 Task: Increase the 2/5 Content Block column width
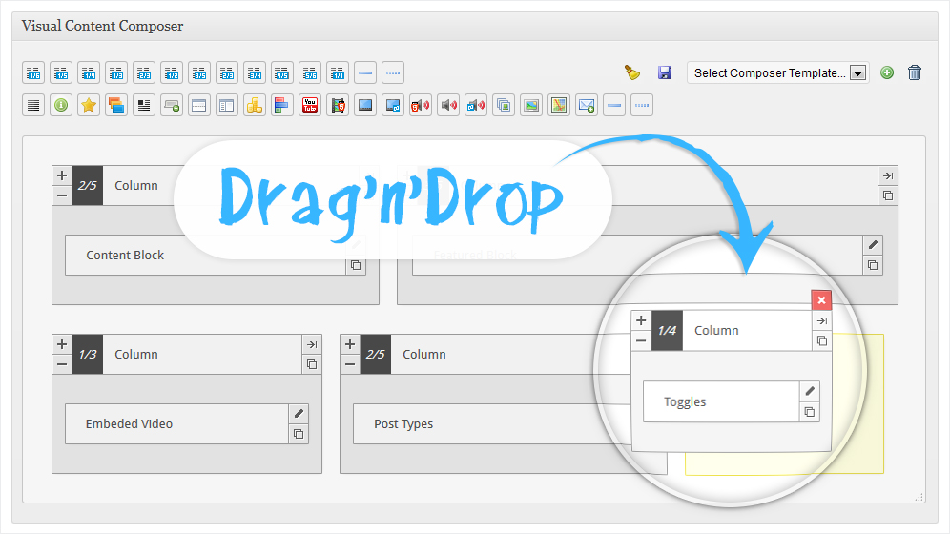click(62, 175)
